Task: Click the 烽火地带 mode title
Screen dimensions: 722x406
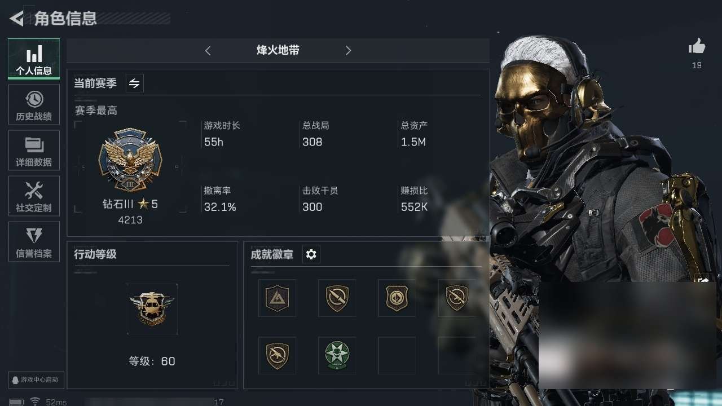Action: (x=278, y=50)
